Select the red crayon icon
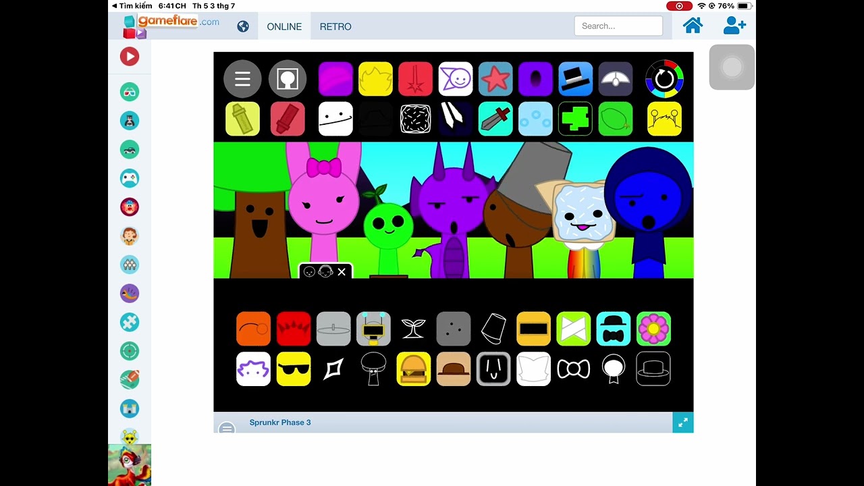864x486 pixels. 288,119
